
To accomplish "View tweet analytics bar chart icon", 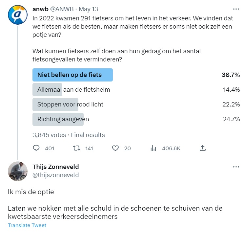I will [153, 148].
